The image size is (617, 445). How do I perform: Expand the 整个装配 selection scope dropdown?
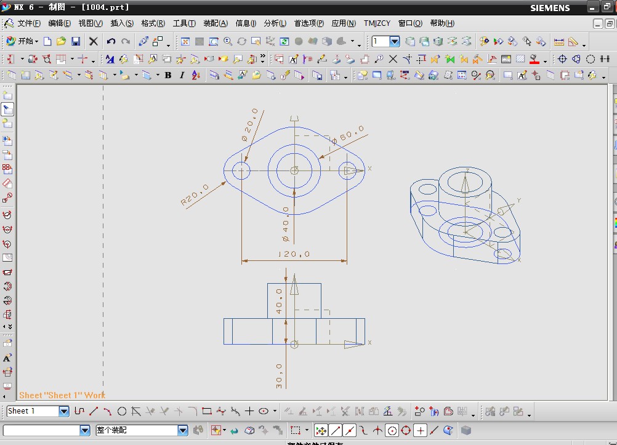182,430
